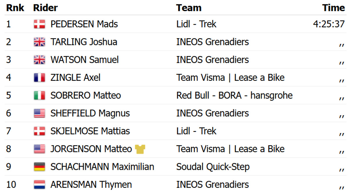
Task: Open Lidl - Trek team in Pedersen's row
Action: pyautogui.click(x=196, y=24)
